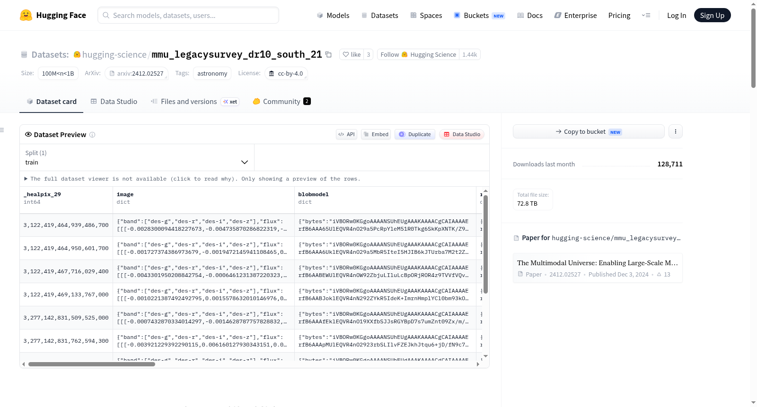Duplicate this dataset

click(x=415, y=134)
